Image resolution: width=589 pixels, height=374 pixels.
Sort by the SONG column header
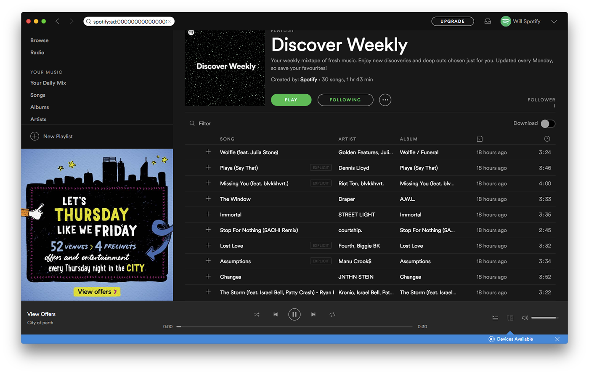pos(227,139)
